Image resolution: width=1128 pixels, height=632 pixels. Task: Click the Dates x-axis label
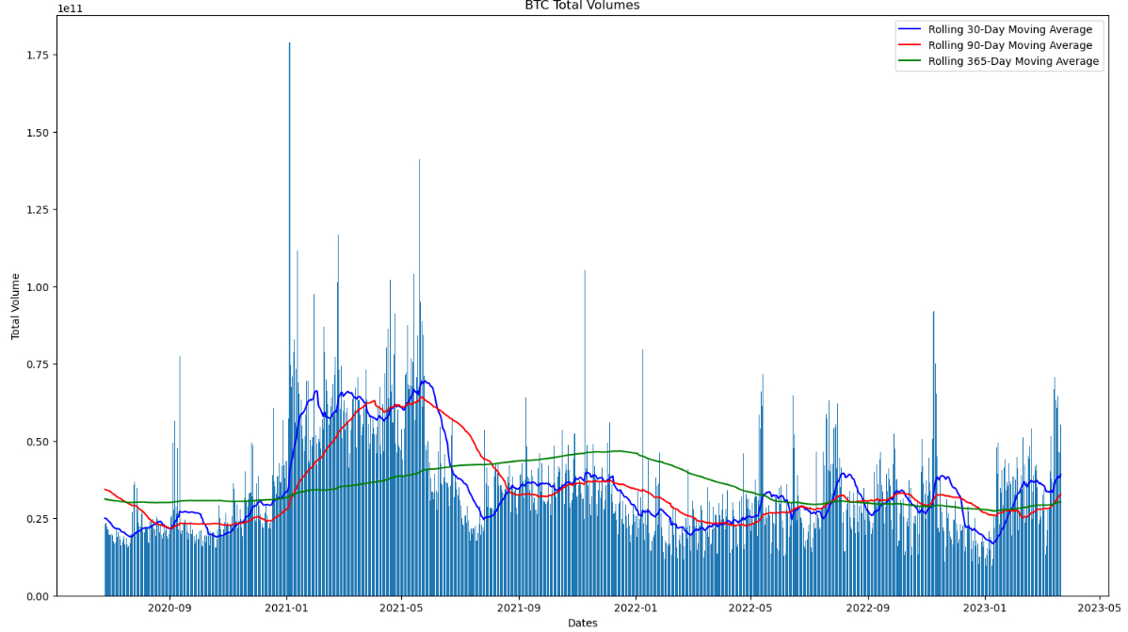point(582,623)
